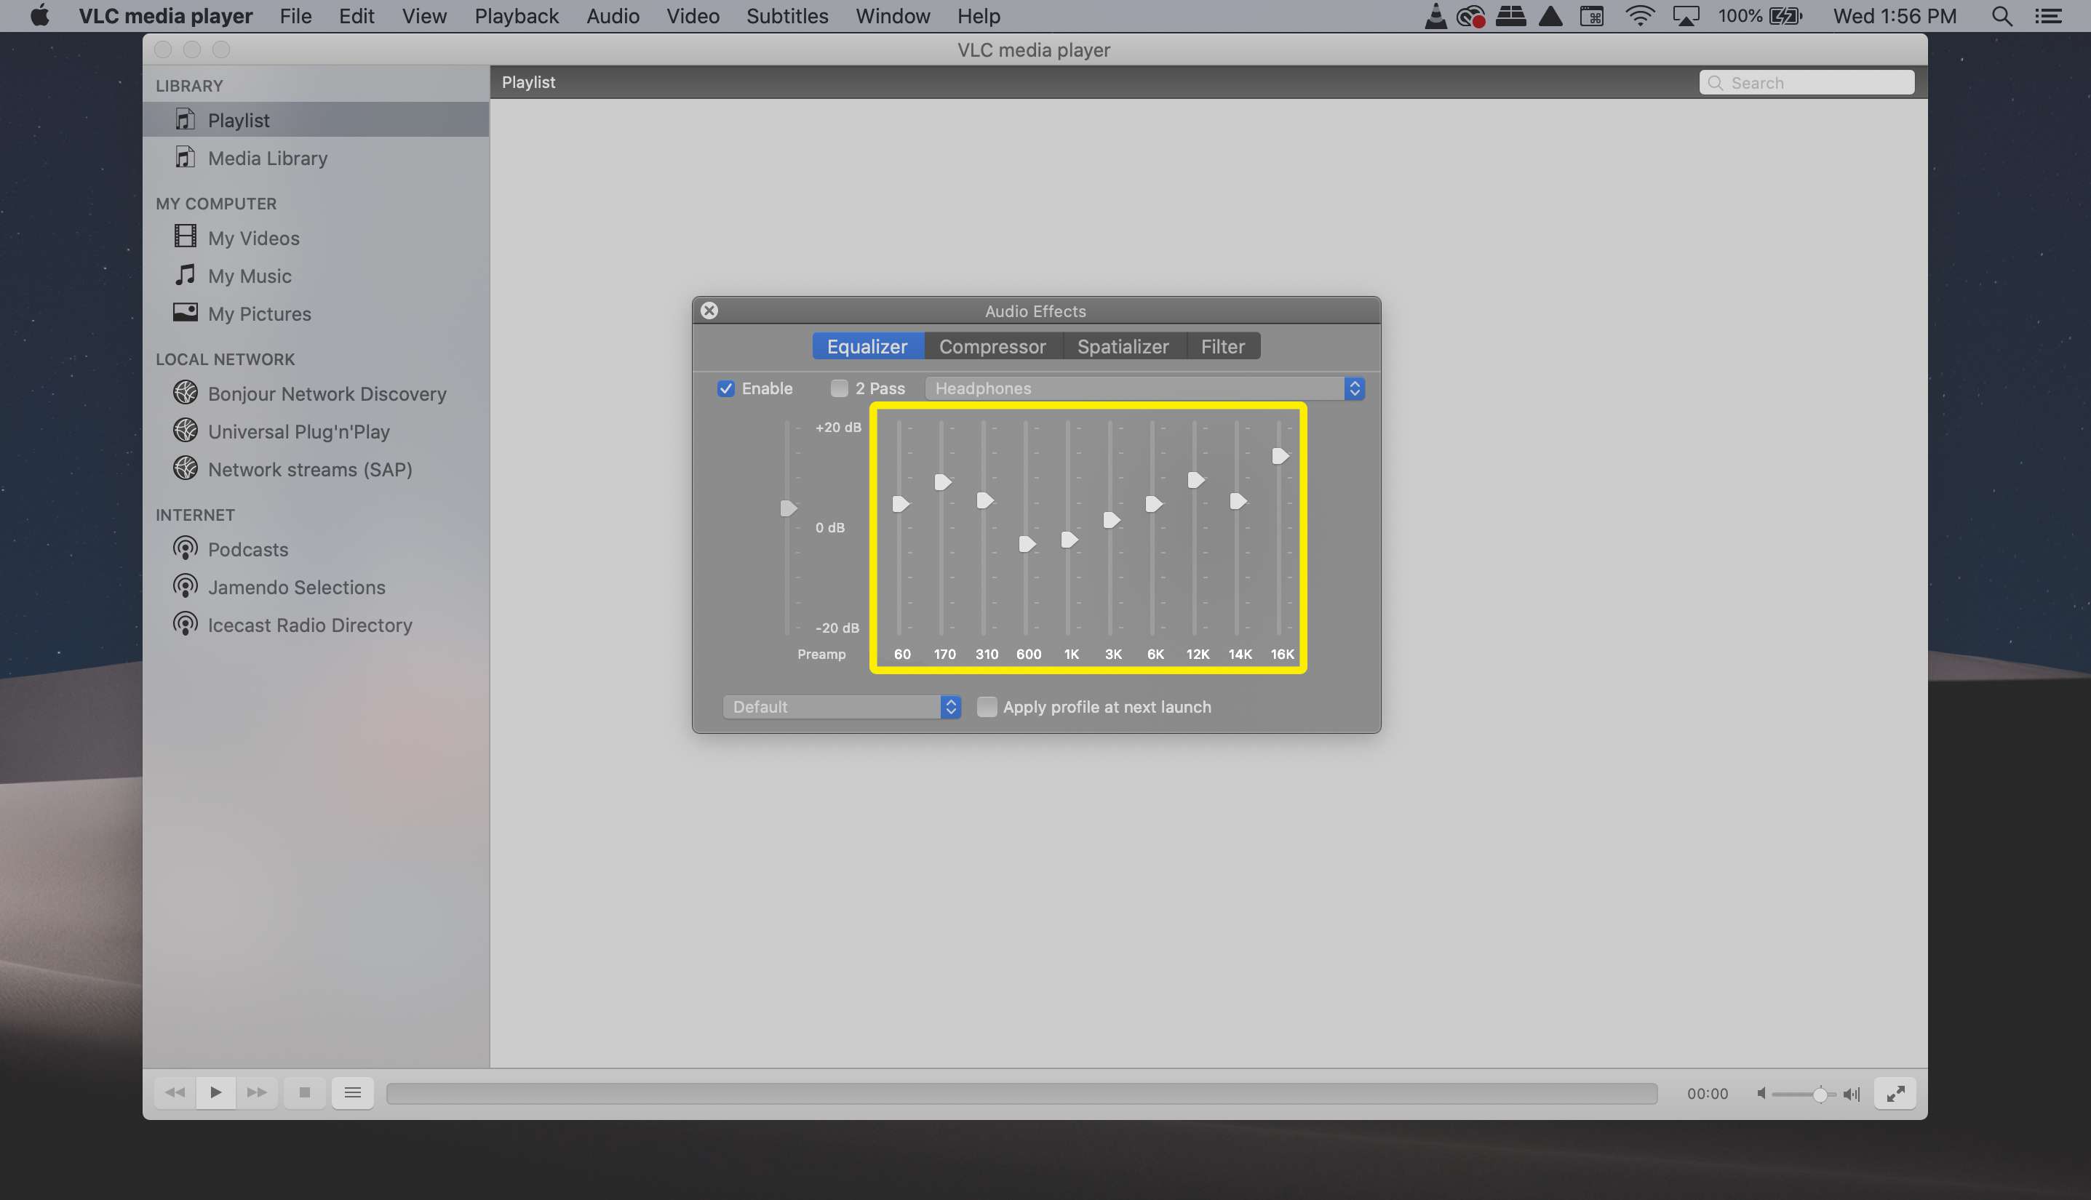Screen dimensions: 2091x1200
Task: Toggle the playlist view button in controls
Action: point(353,1093)
